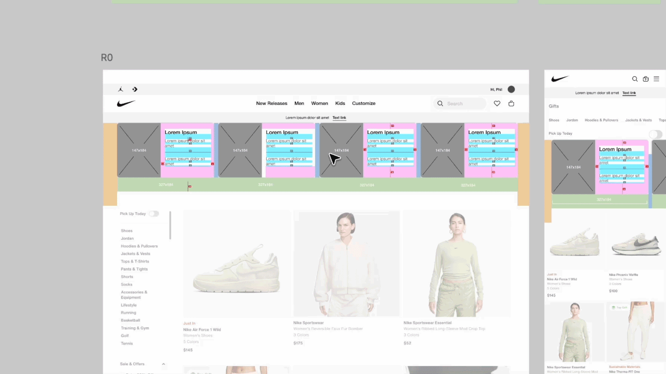This screenshot has height=374, width=666.
Task: Click the Nike swoosh logo in mobile frame
Action: (x=560, y=79)
